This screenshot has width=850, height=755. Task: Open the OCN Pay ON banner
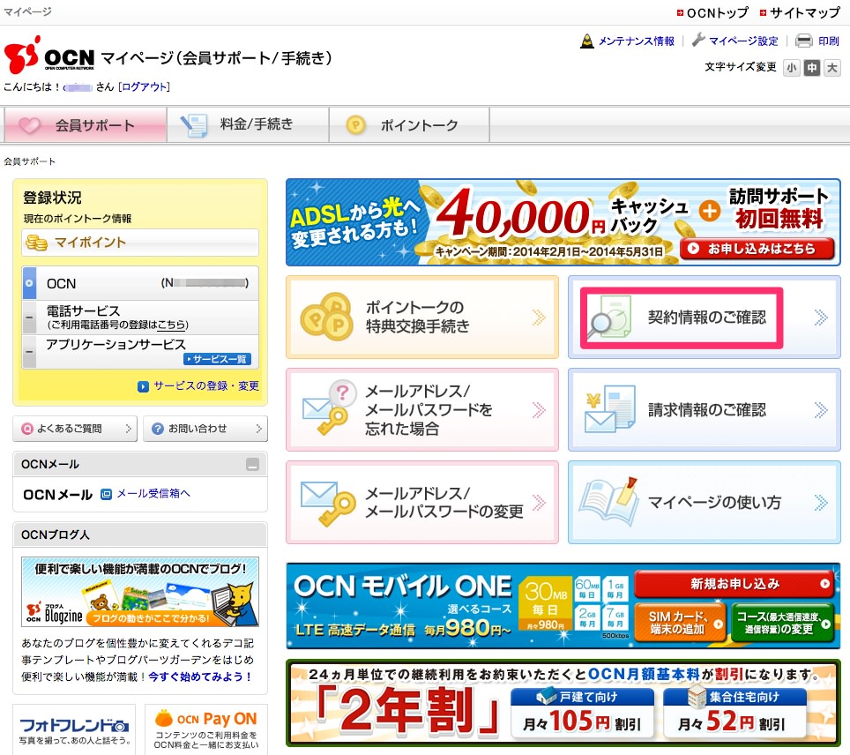(206, 729)
